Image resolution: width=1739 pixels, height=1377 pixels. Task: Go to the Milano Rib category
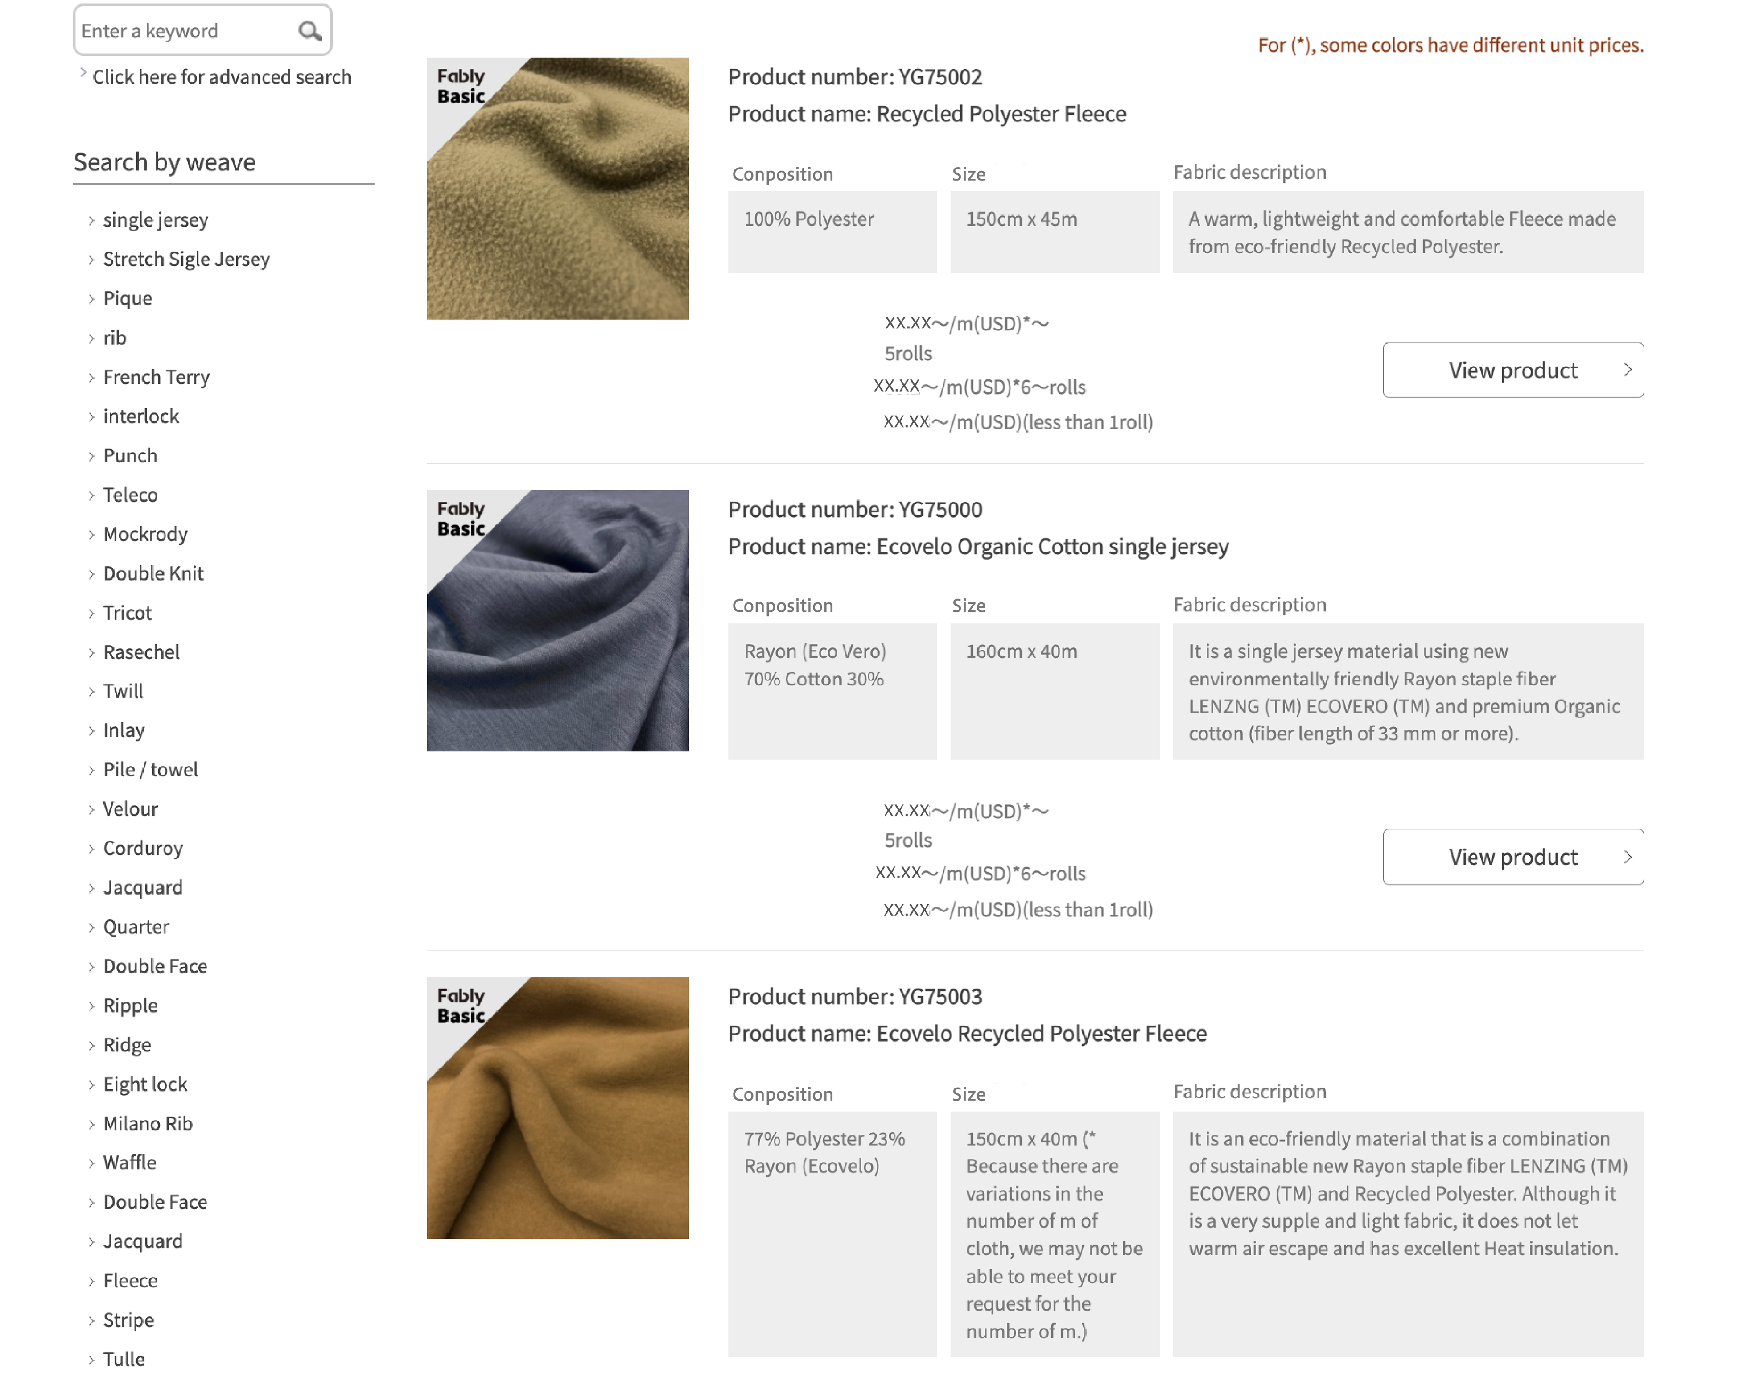(148, 1124)
